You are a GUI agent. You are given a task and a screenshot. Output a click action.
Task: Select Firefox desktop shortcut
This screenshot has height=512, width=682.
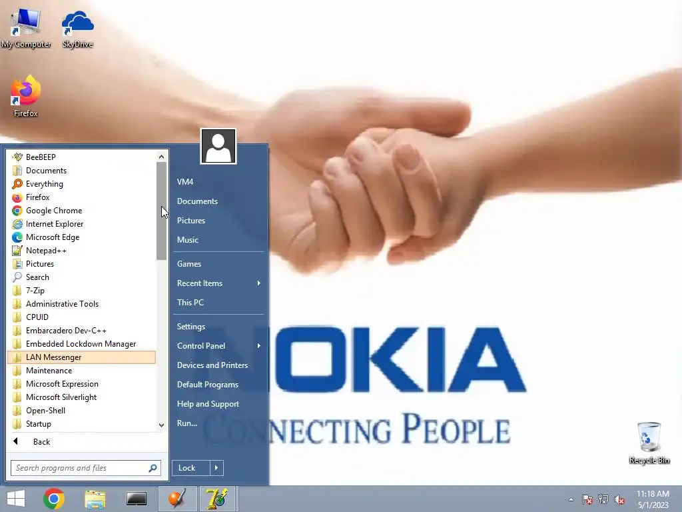[26, 96]
